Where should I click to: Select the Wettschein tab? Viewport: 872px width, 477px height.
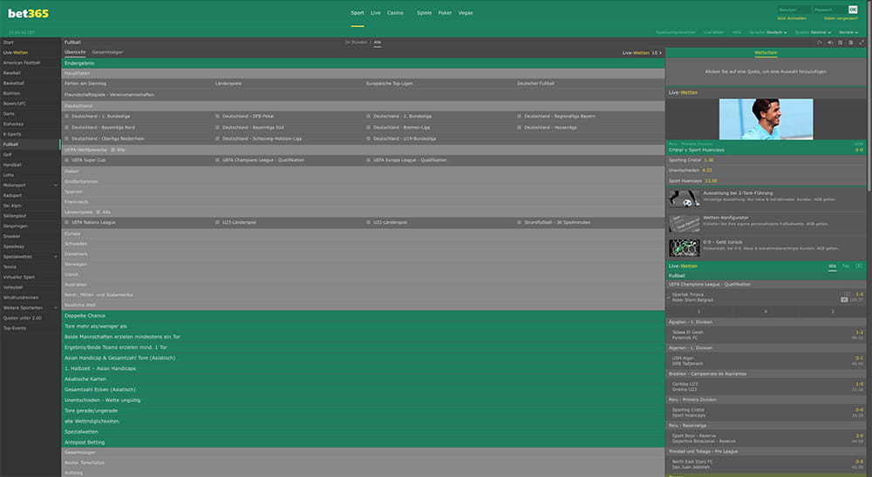point(766,53)
